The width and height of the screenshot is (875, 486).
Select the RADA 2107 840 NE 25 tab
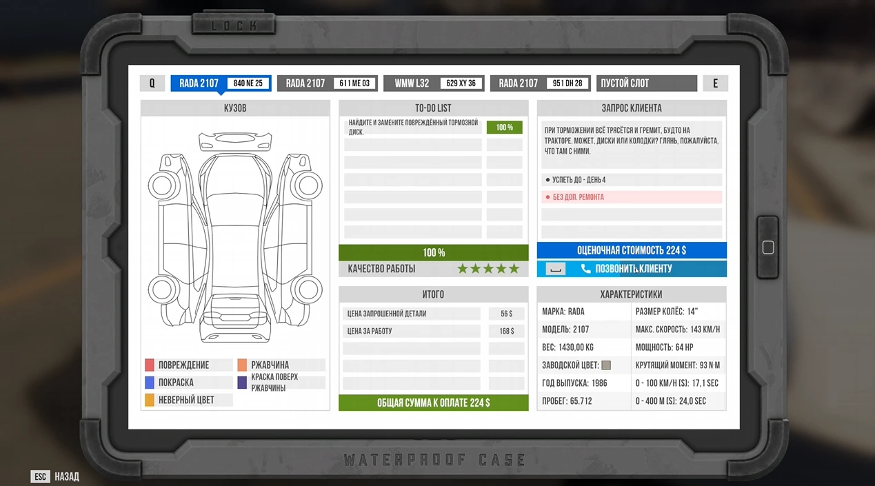tap(221, 83)
